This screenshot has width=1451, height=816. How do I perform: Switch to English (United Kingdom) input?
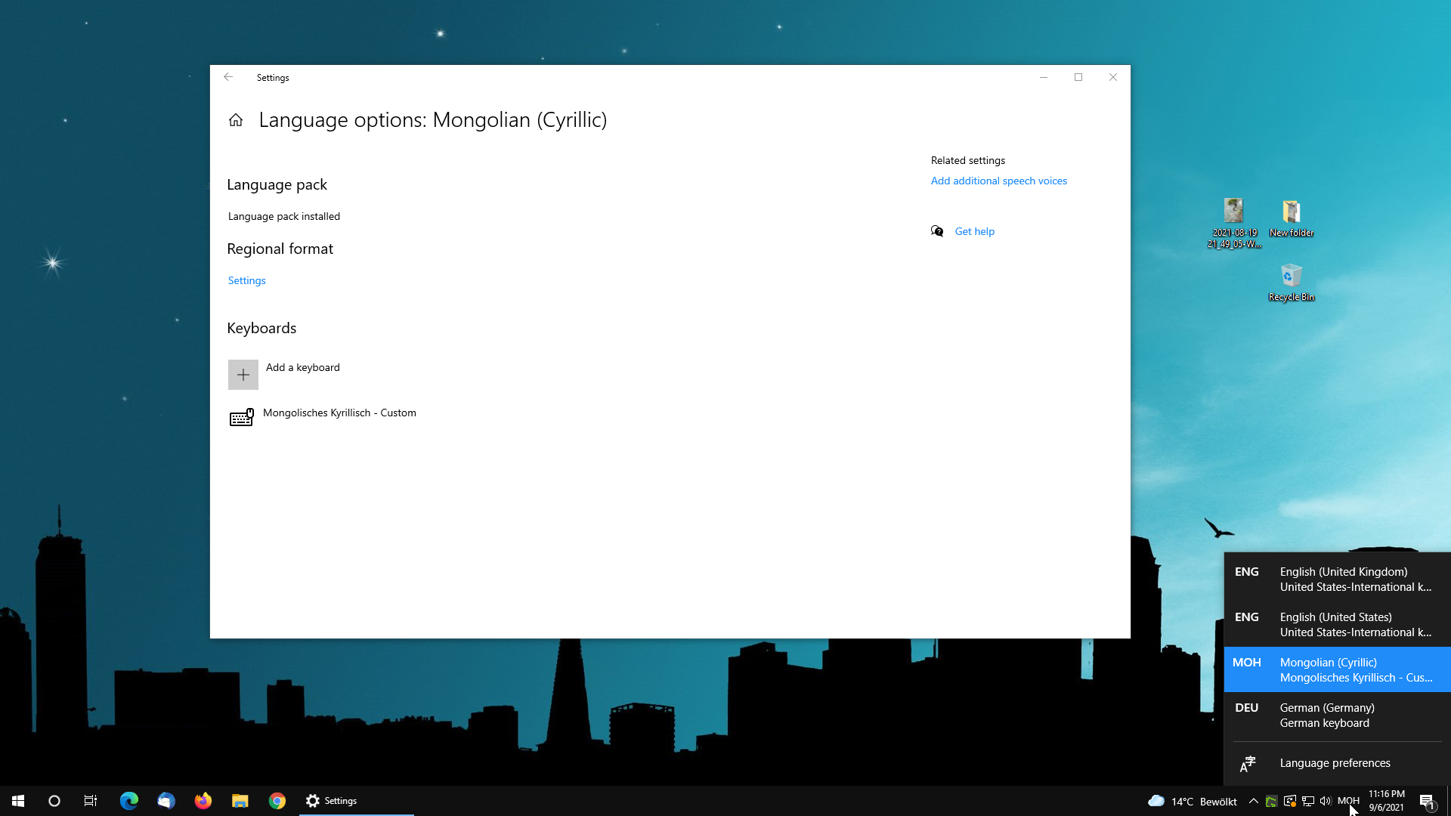1336,580
